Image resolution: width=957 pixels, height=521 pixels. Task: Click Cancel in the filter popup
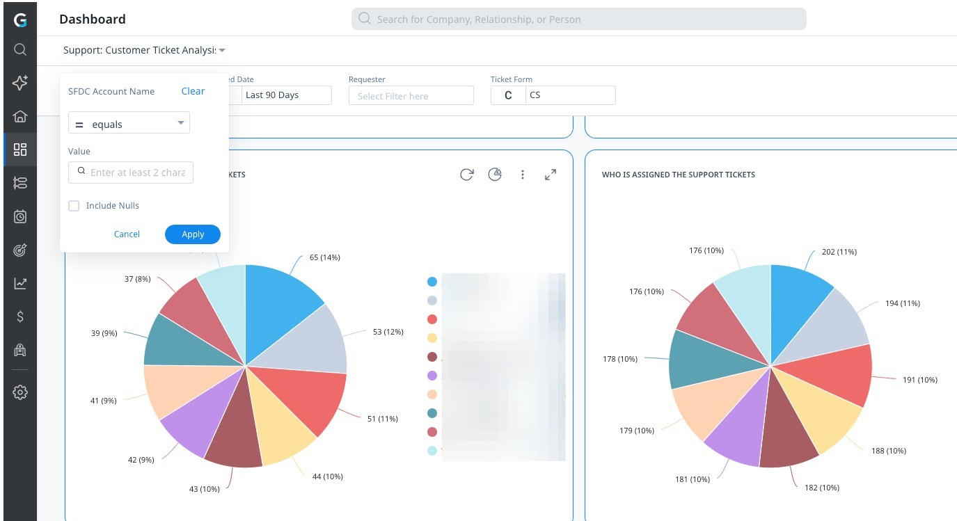[x=127, y=234]
